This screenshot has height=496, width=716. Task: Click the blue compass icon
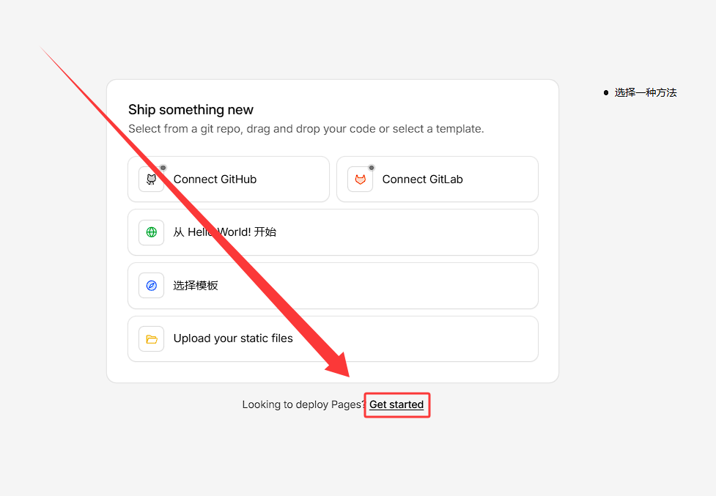click(x=151, y=286)
